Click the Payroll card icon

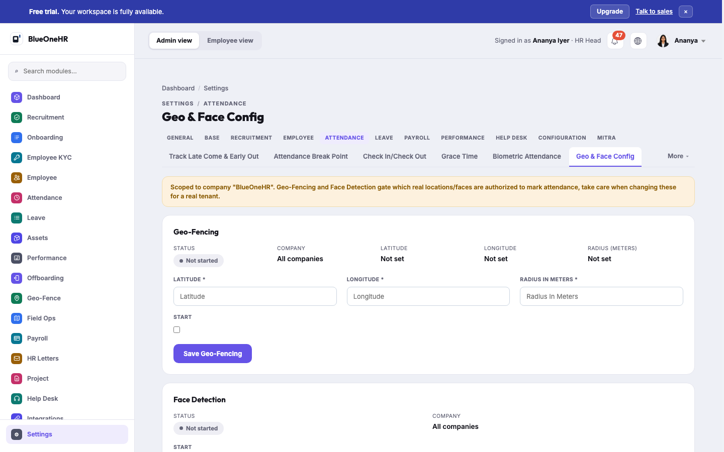[x=17, y=338]
